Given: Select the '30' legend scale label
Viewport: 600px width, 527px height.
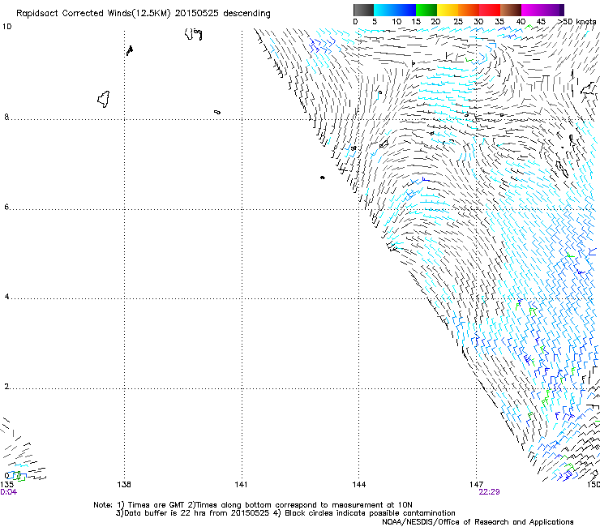Looking at the screenshot, I should point(478,22).
